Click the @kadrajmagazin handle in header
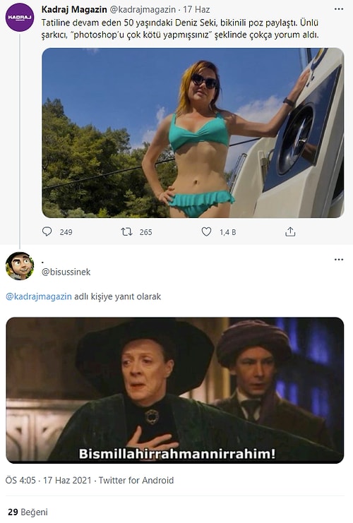The height and width of the screenshot is (523, 353). click(x=143, y=10)
